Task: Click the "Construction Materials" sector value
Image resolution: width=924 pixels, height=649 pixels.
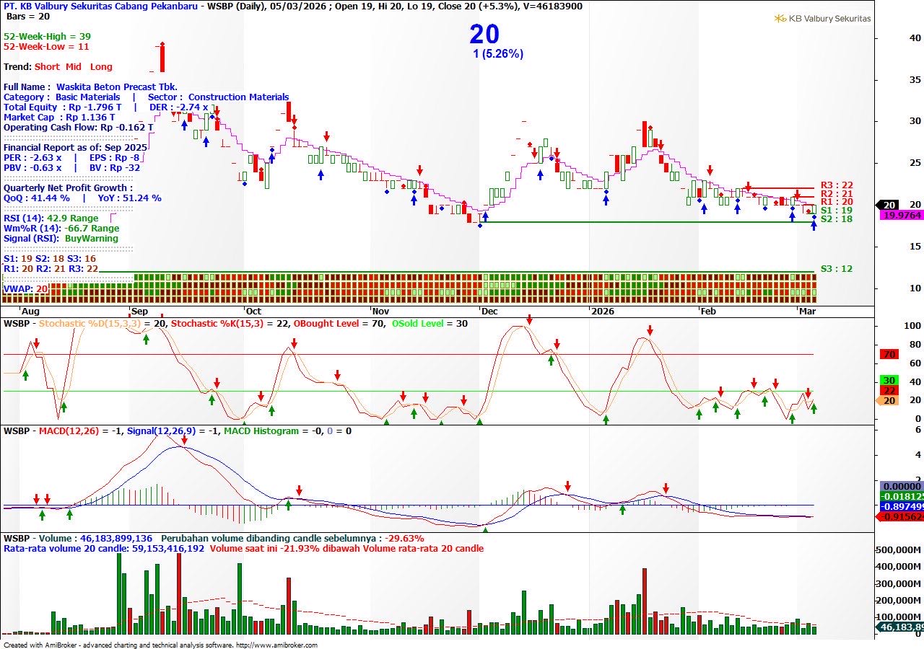Action: (239, 97)
